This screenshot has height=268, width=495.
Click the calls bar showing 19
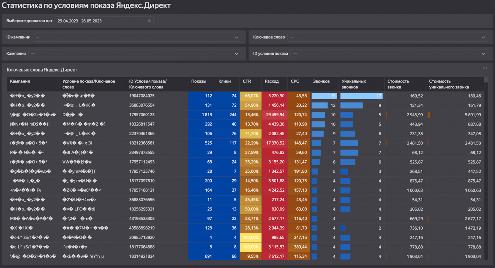[324, 96]
